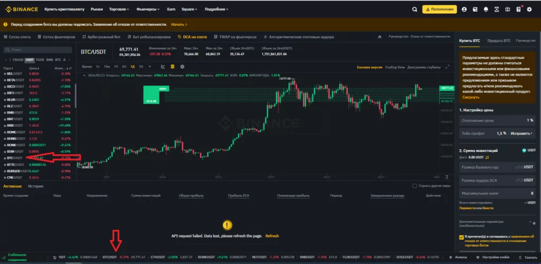Image resolution: width=541 pixels, height=264 pixels.
Task: Open the header settings gear icon
Action: click(x=529, y=9)
